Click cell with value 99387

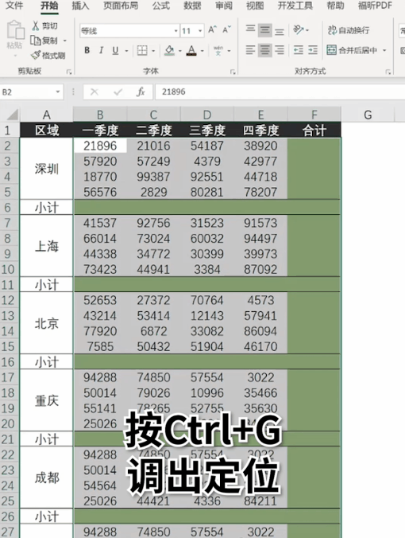click(154, 177)
